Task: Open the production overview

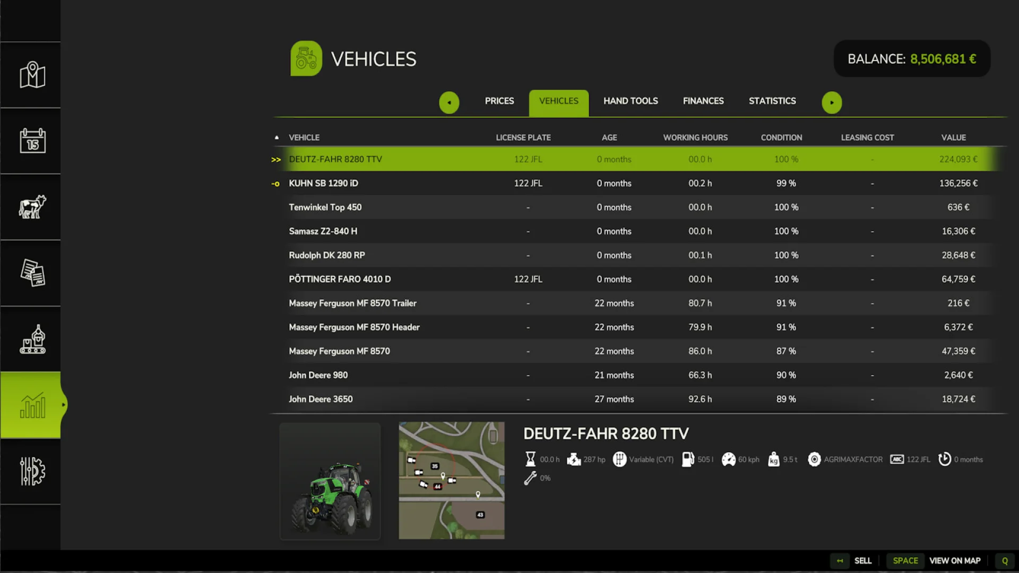Action: tap(31, 338)
